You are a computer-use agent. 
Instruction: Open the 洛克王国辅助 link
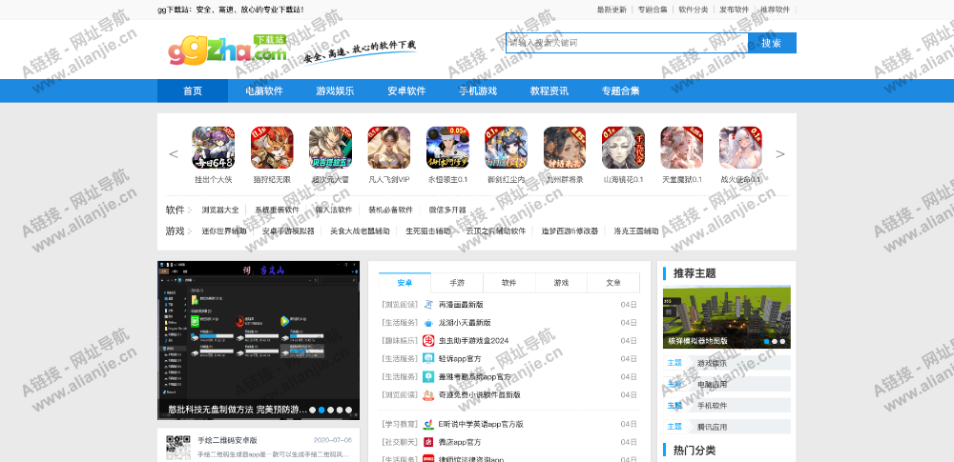pyautogui.click(x=635, y=231)
